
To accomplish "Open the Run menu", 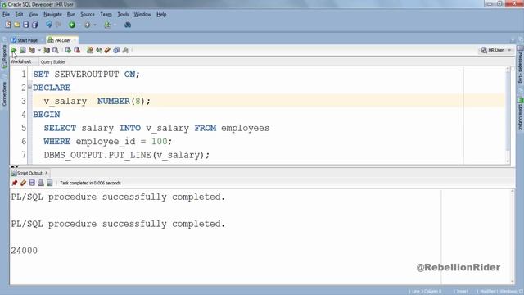I will pos(71,15).
